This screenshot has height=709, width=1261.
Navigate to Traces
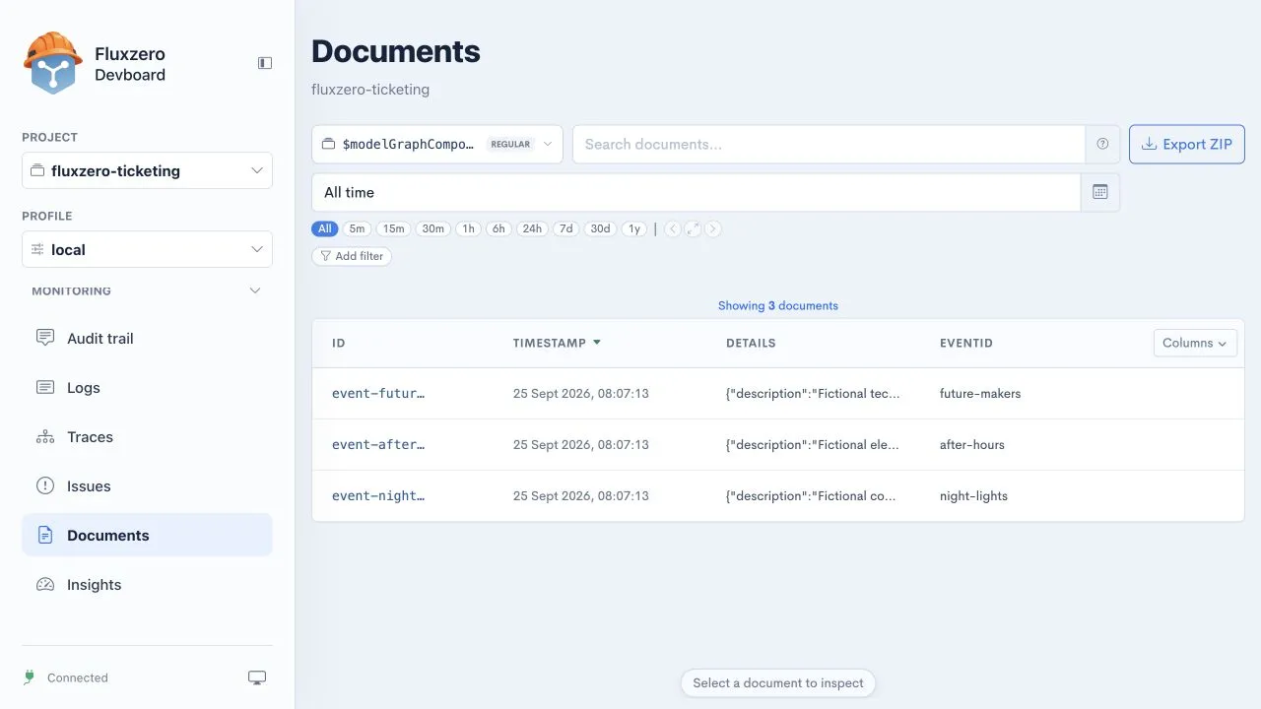click(x=147, y=437)
